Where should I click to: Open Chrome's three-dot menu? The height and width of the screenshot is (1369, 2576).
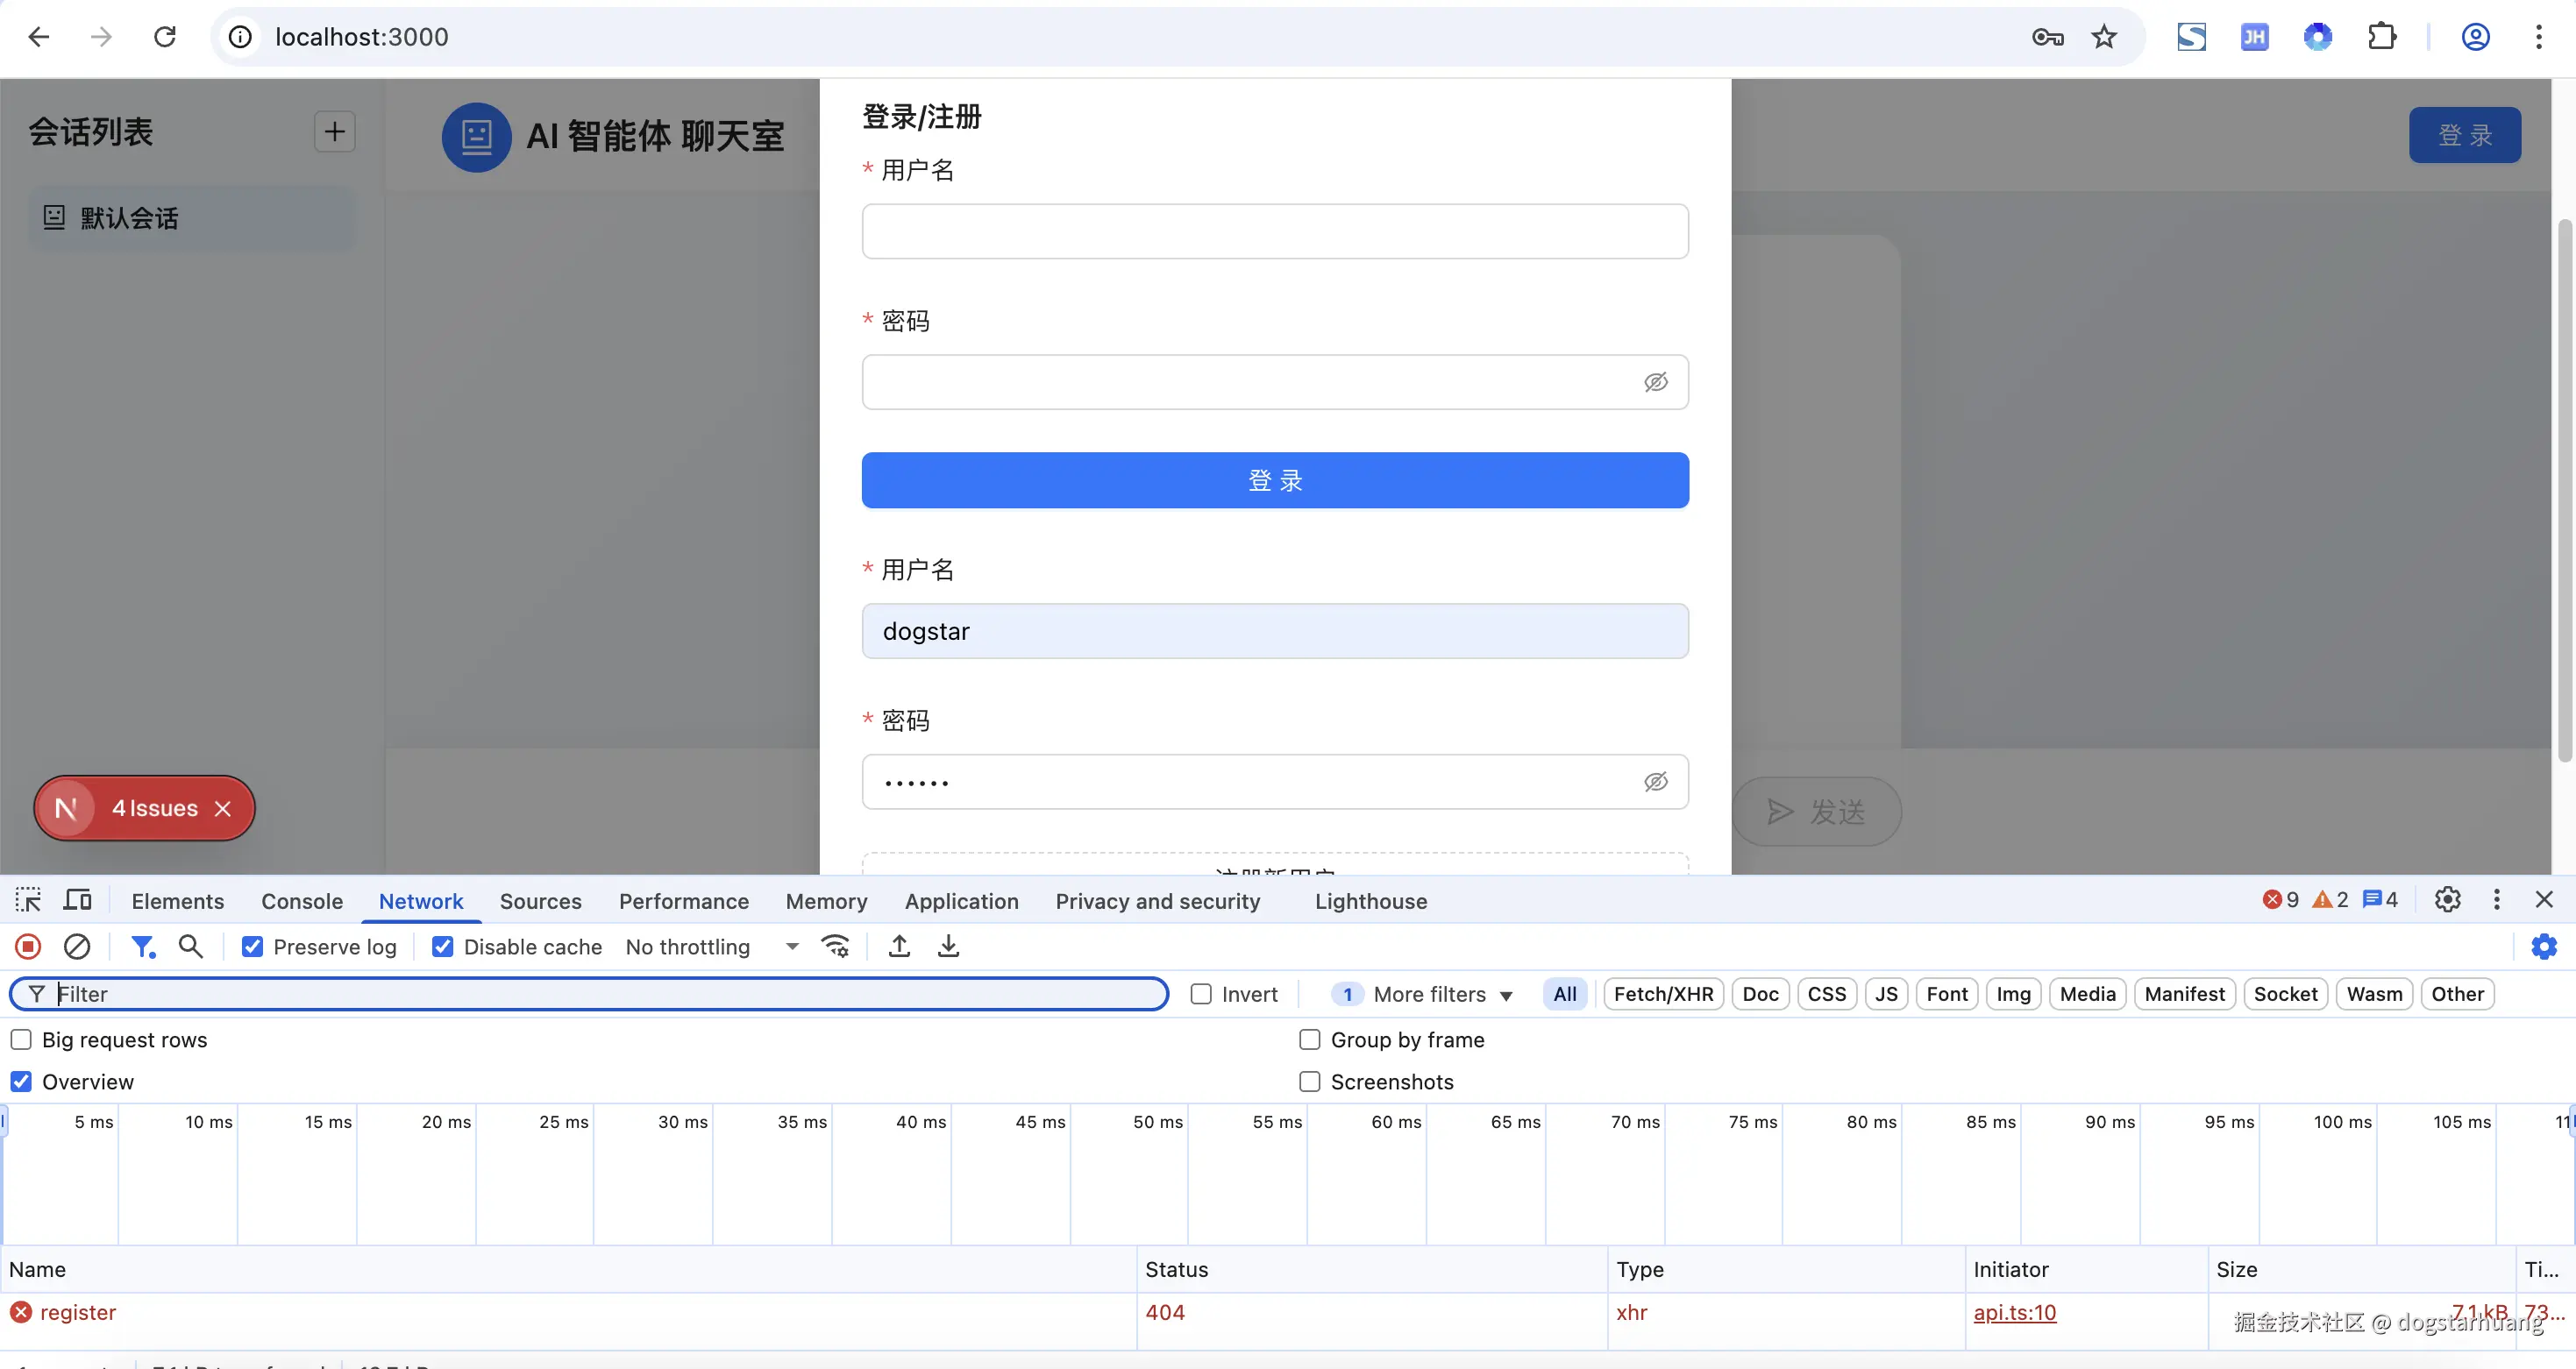[2538, 37]
